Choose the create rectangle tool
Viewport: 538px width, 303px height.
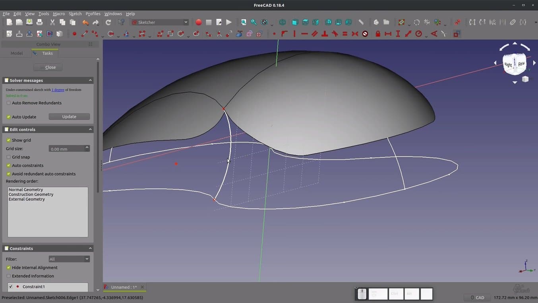(x=170, y=34)
